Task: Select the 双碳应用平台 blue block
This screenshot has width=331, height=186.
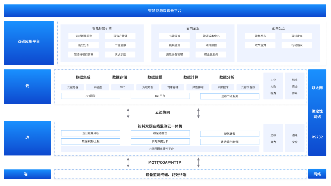Action: [29, 43]
